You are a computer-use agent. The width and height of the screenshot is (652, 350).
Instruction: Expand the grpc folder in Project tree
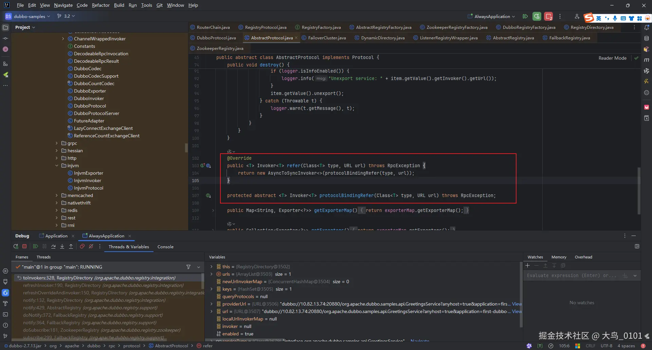tap(57, 143)
